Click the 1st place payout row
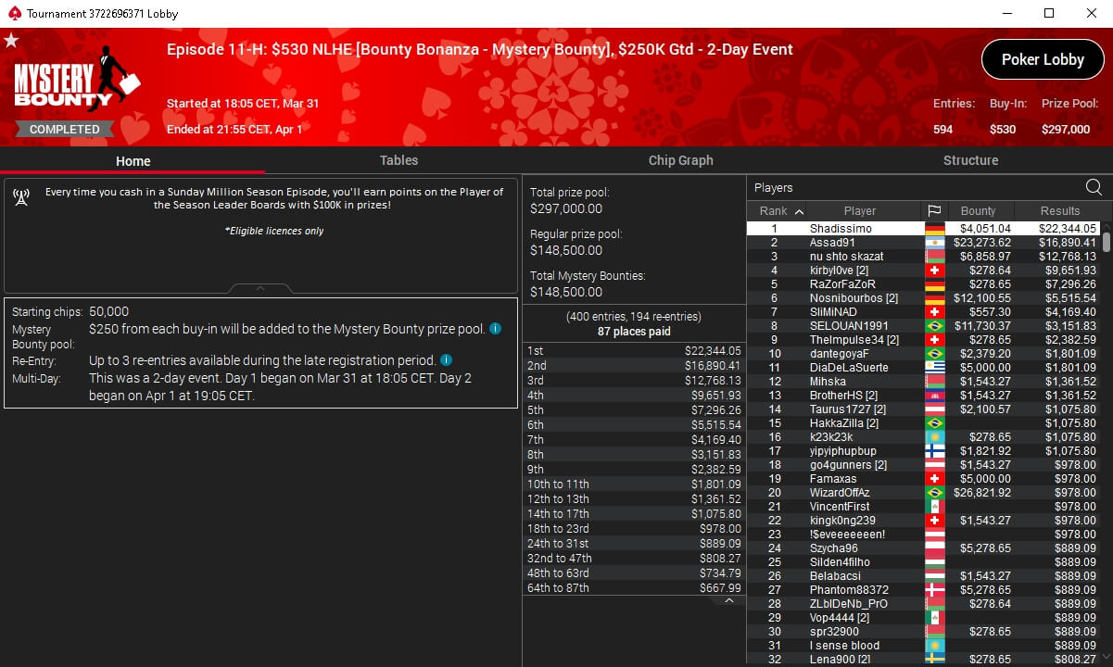This screenshot has height=667, width=1113. tap(634, 351)
